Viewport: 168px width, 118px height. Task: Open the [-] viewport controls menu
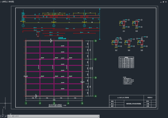[x=1, y=2]
